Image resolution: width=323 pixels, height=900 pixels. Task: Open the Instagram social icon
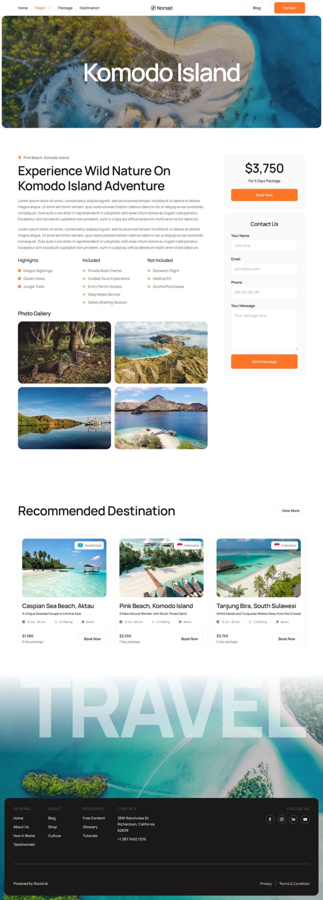pos(282,819)
